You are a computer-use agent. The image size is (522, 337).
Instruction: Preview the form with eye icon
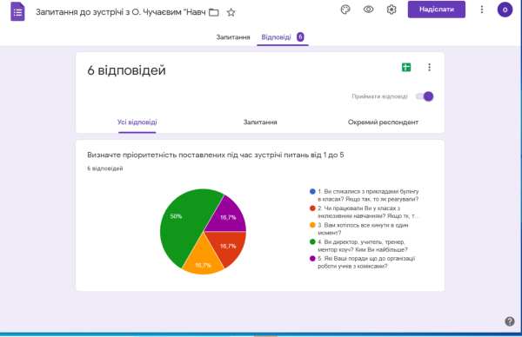(368, 10)
